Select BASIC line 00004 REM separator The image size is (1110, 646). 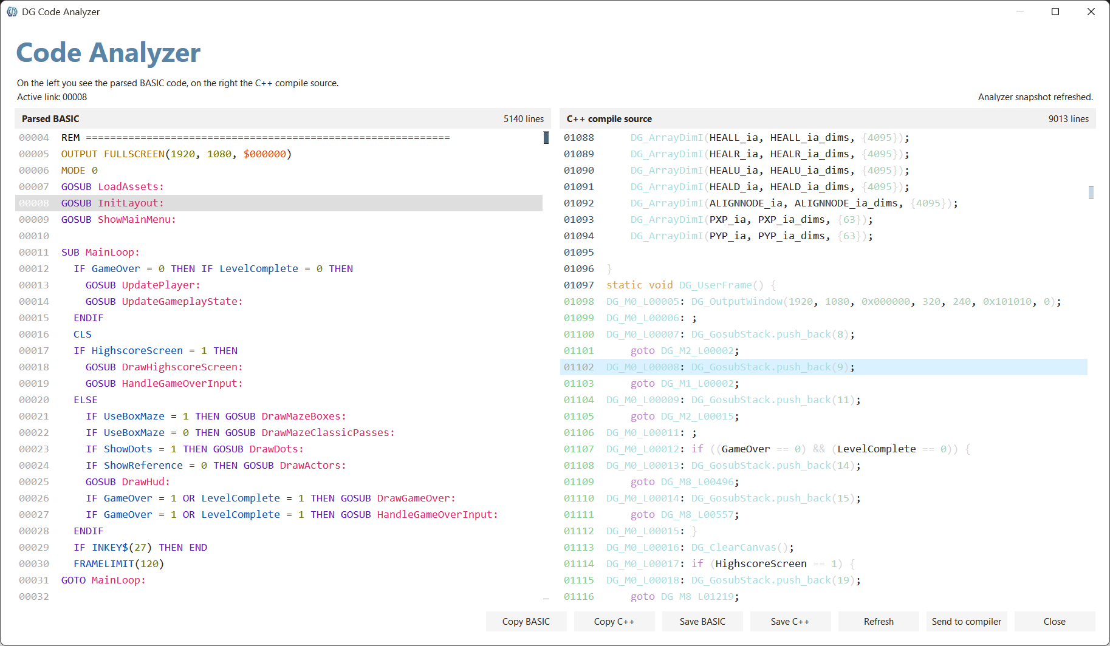click(279, 137)
